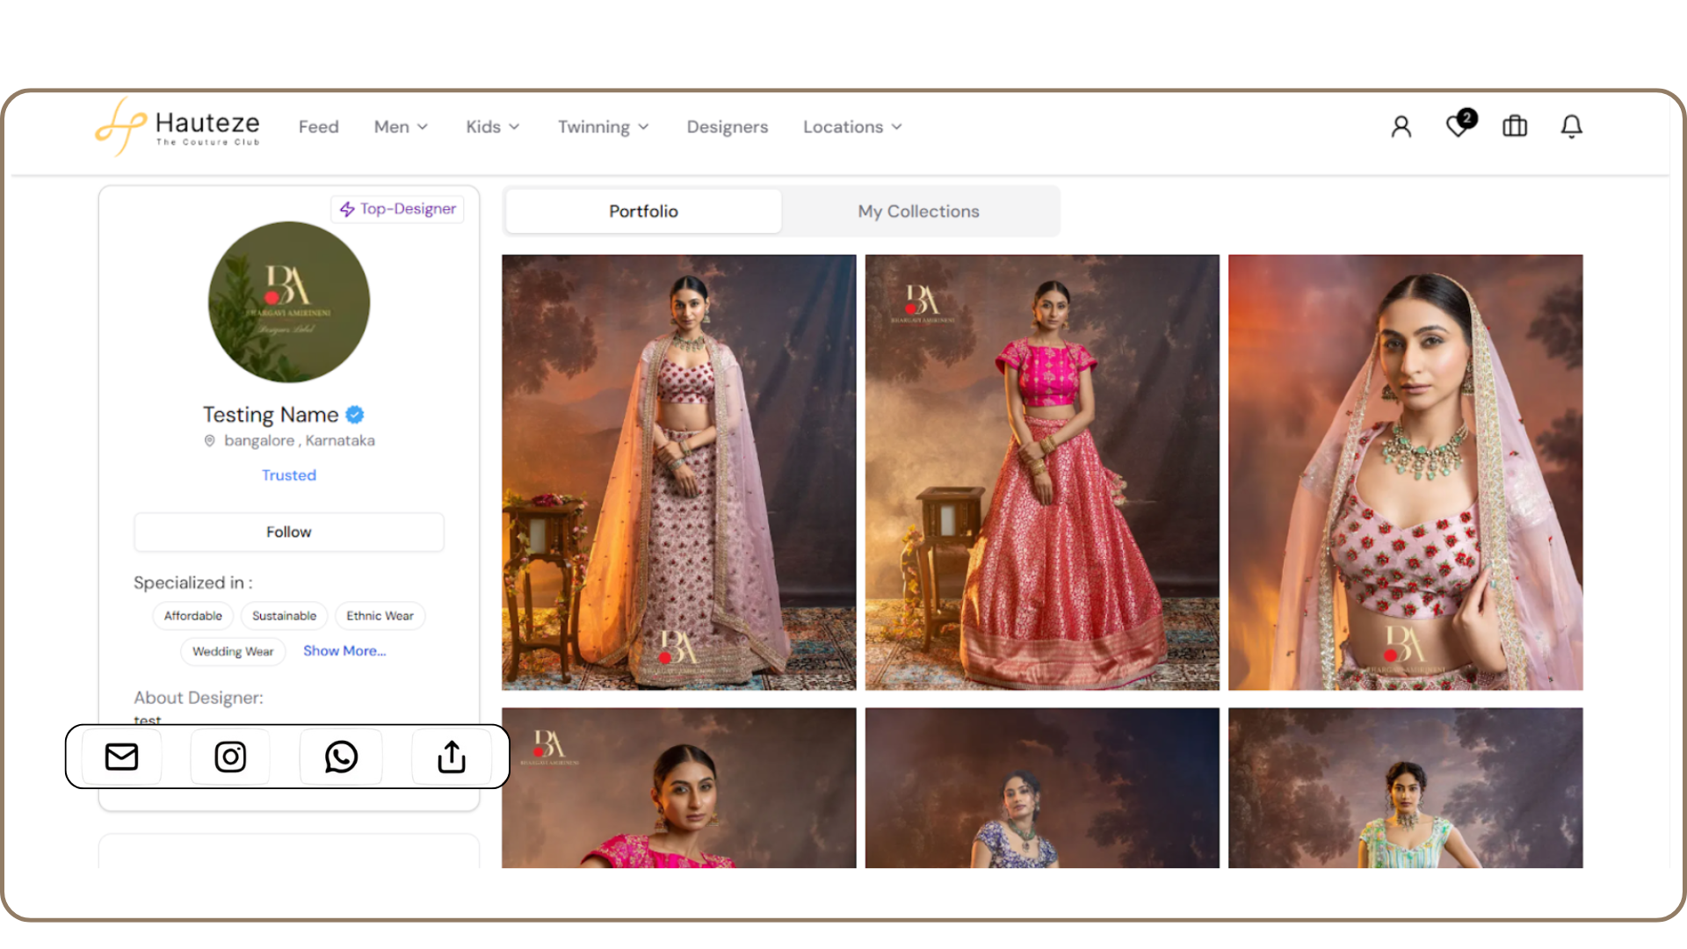Click the Show More... link
The height and width of the screenshot is (949, 1687).
344,650
